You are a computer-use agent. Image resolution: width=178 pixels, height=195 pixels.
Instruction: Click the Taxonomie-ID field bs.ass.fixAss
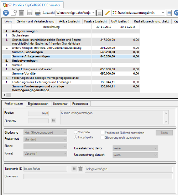(45, 169)
